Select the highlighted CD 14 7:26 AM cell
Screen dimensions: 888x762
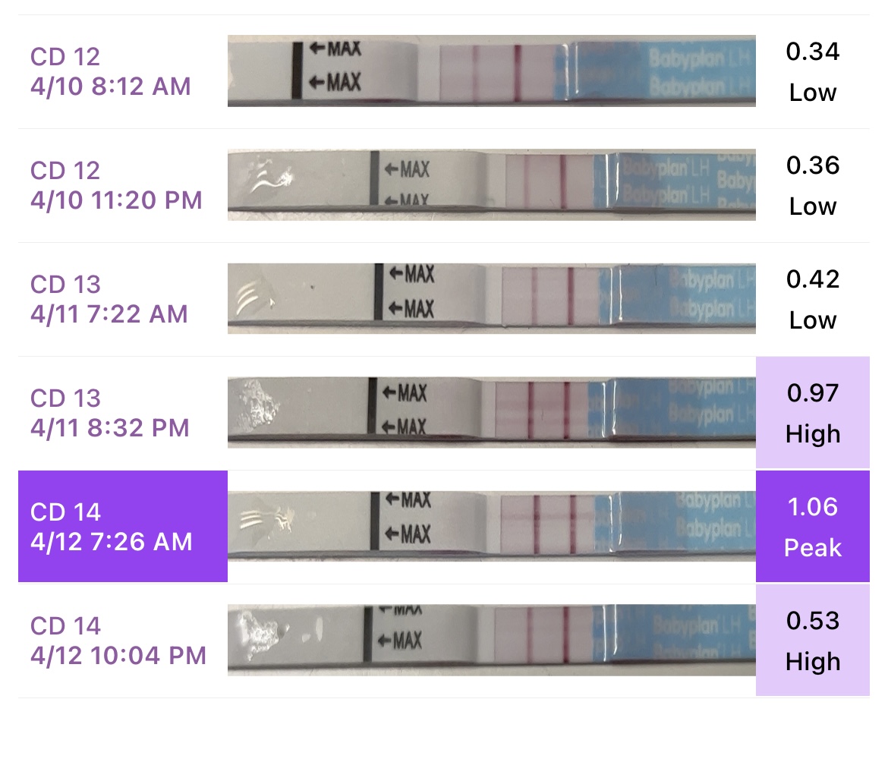(122, 527)
